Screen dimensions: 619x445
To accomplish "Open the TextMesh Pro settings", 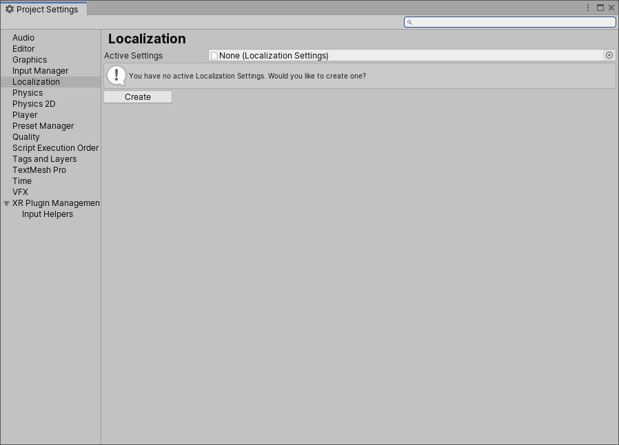I will pos(39,169).
